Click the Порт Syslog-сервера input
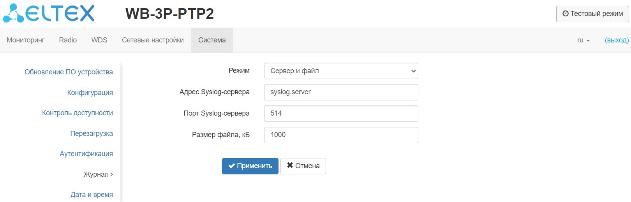 click(341, 114)
